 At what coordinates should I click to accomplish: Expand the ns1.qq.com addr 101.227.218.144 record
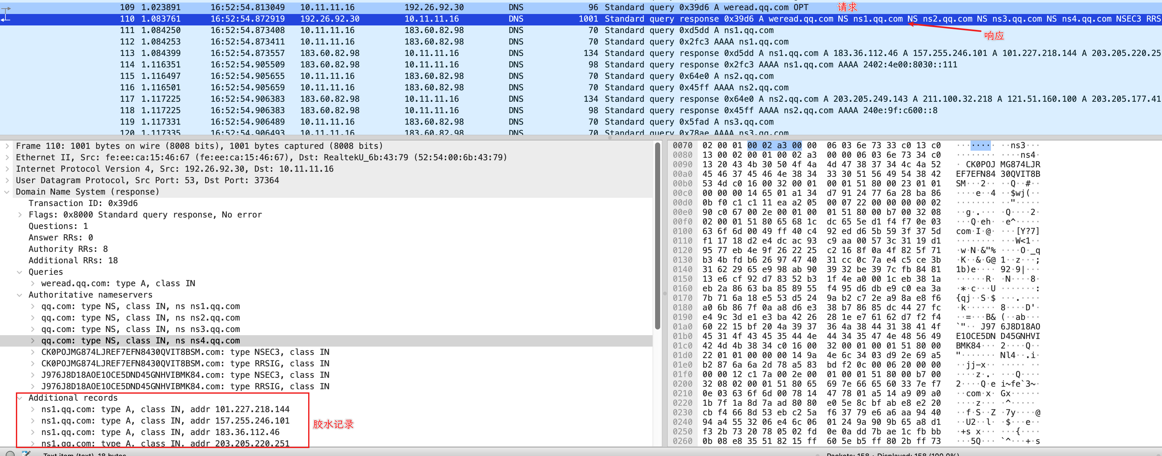32,410
